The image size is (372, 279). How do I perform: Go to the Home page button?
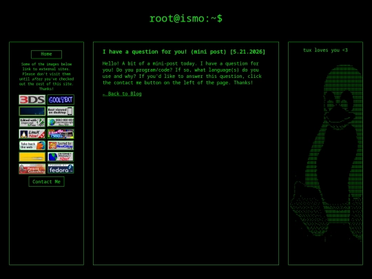(x=46, y=54)
